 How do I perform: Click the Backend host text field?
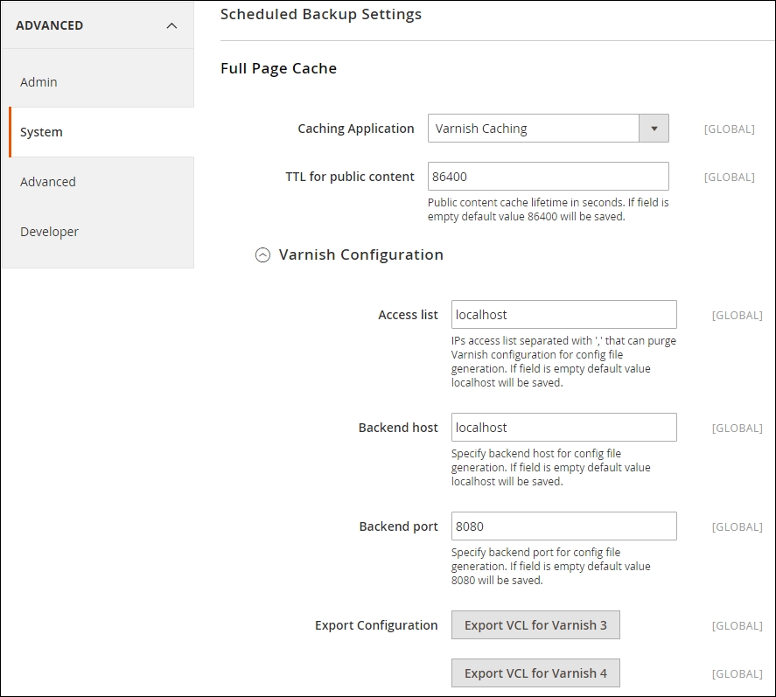pos(563,428)
